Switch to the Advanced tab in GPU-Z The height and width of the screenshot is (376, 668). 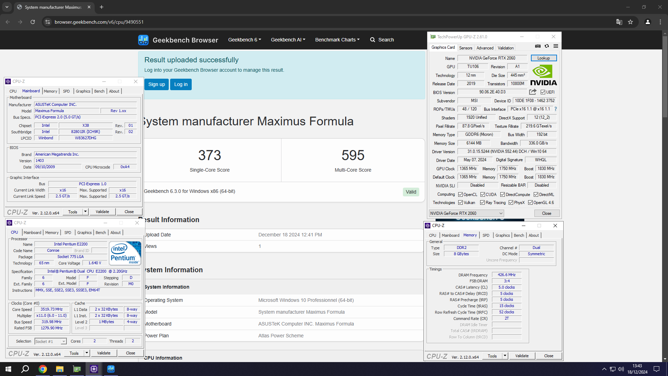[x=485, y=48]
